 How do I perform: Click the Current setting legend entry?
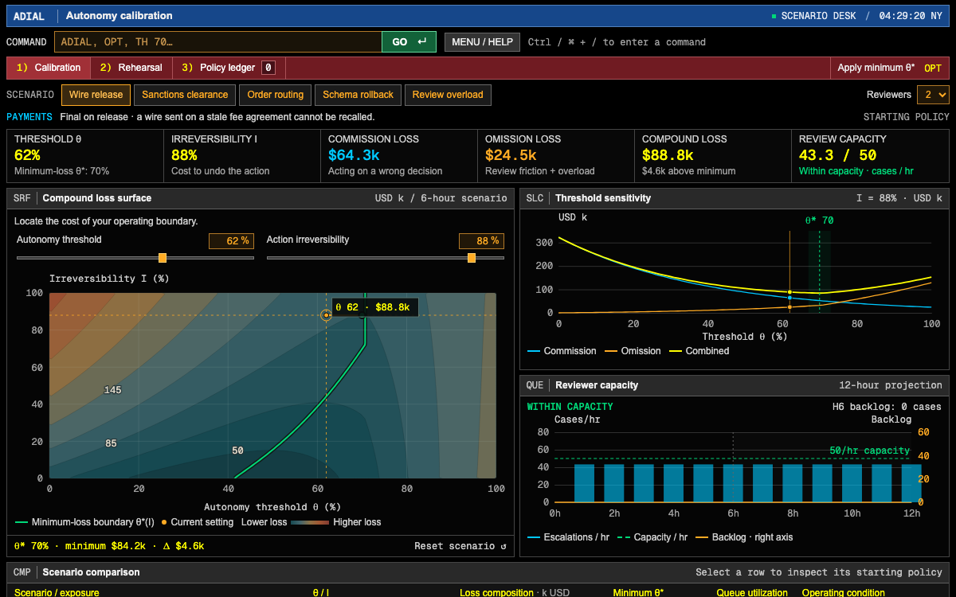pyautogui.click(x=198, y=522)
